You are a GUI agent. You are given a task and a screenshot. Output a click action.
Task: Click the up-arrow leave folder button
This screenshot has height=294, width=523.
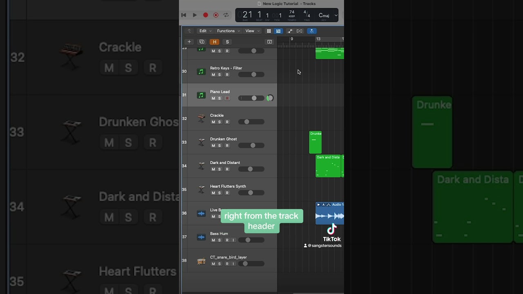(x=189, y=31)
